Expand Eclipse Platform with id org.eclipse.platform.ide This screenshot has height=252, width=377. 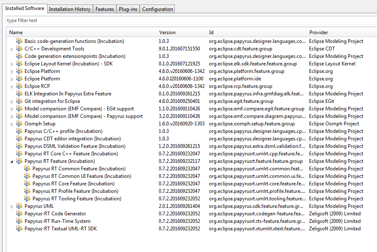[x=12, y=79]
